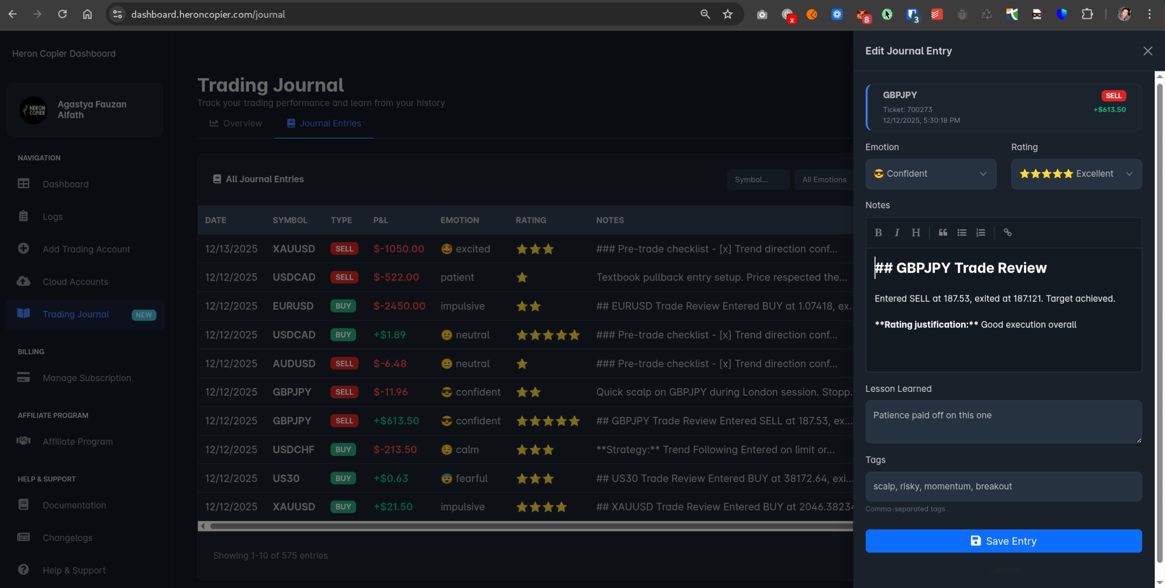The width and height of the screenshot is (1165, 588).
Task: Click the Save Entry button
Action: [1003, 541]
